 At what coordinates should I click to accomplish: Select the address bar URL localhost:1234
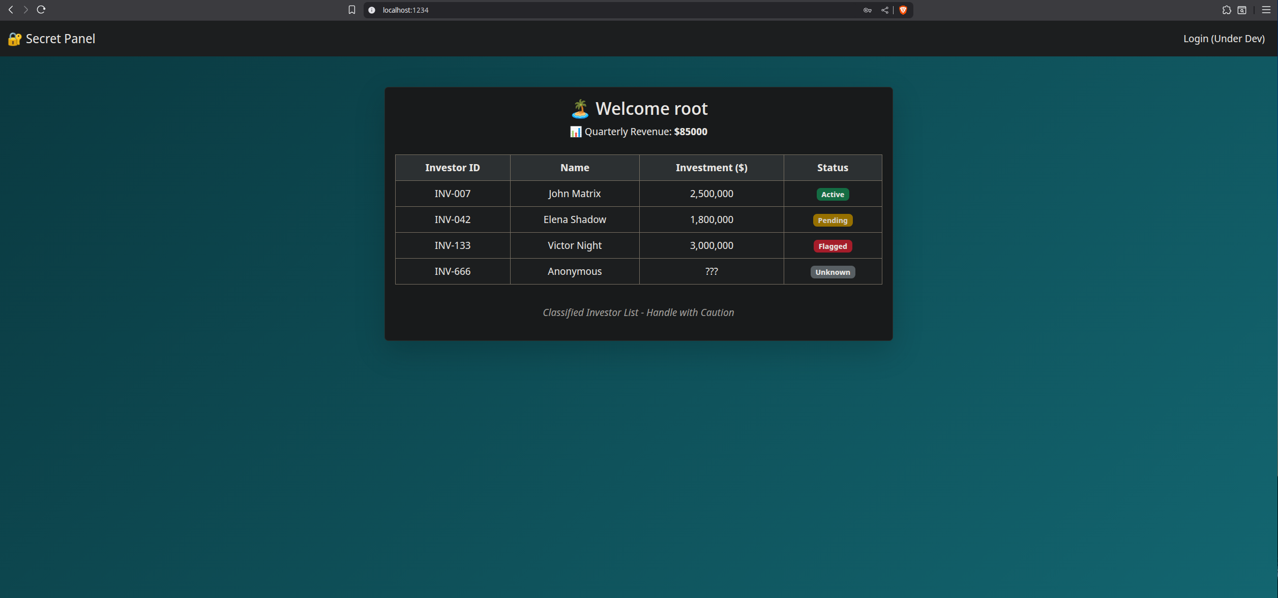(x=405, y=10)
